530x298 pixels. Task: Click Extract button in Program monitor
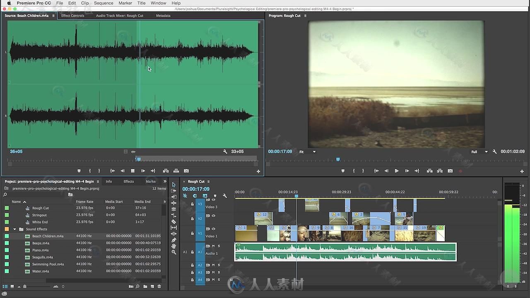[x=440, y=171]
